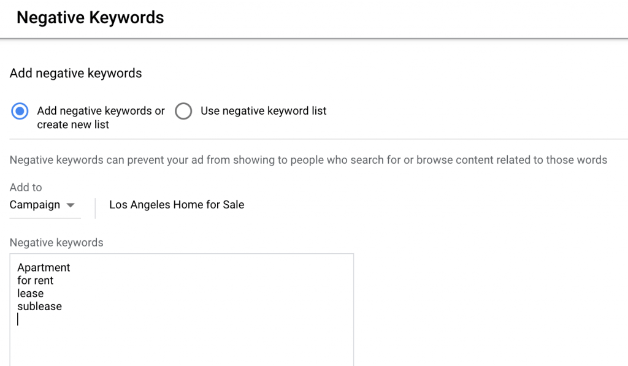Click the 'sublease' keyword entry
The image size is (628, 366).
(39, 306)
